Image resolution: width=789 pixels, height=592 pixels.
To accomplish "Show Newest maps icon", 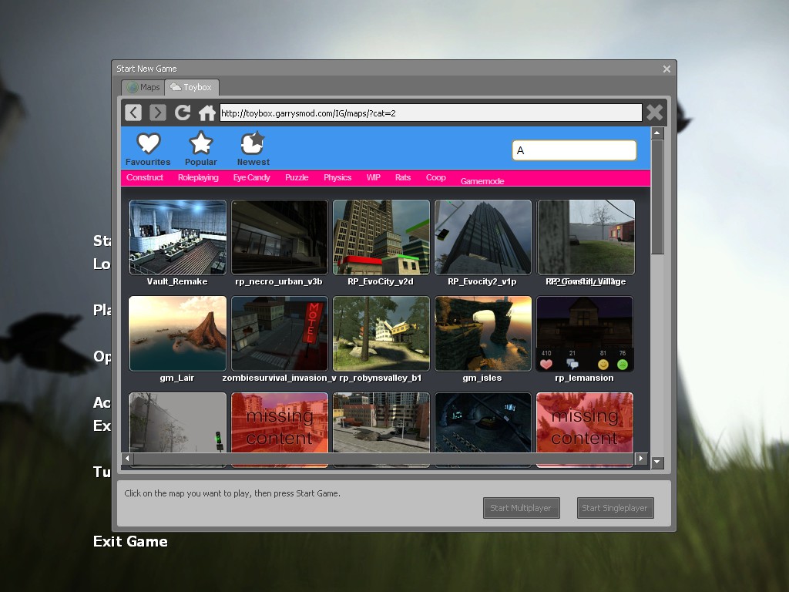I will [x=253, y=143].
